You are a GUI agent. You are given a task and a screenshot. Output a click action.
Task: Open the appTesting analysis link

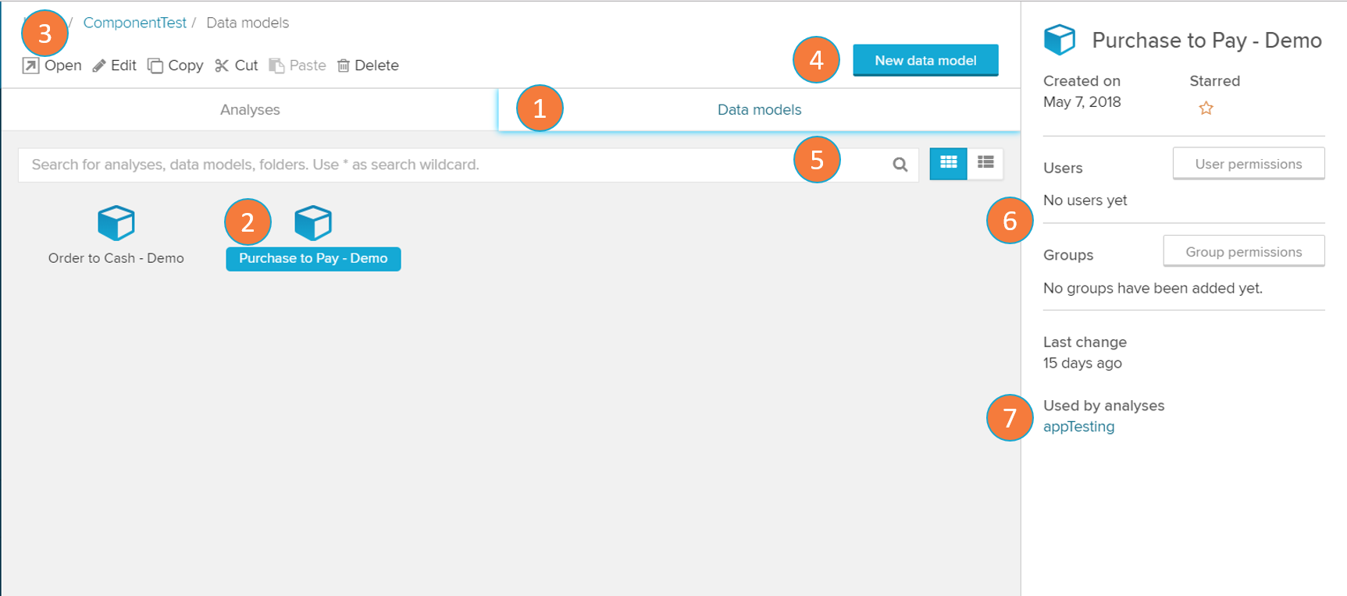pos(1078,427)
